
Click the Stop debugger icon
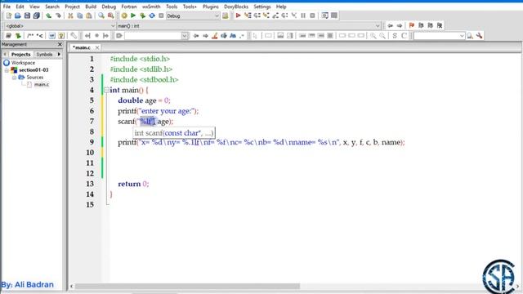click(x=312, y=16)
